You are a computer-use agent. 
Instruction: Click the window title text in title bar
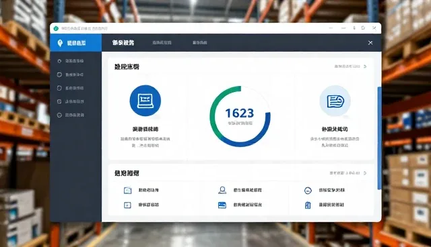click(84, 28)
